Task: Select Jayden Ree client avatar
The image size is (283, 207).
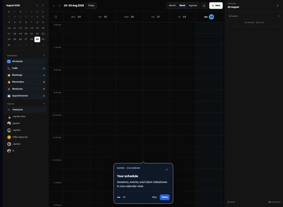Action: pyautogui.click(x=9, y=117)
